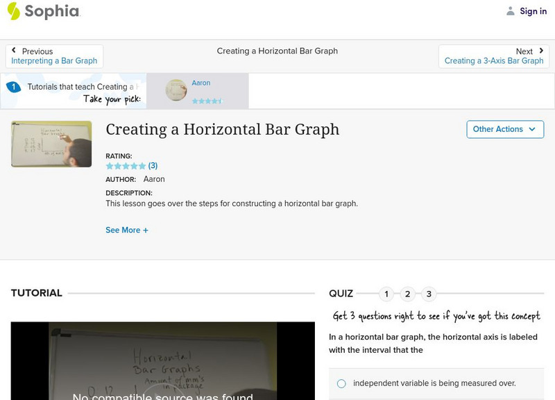Open the Other Actions dropdown
Viewport: 555px width, 400px height.
coord(504,129)
